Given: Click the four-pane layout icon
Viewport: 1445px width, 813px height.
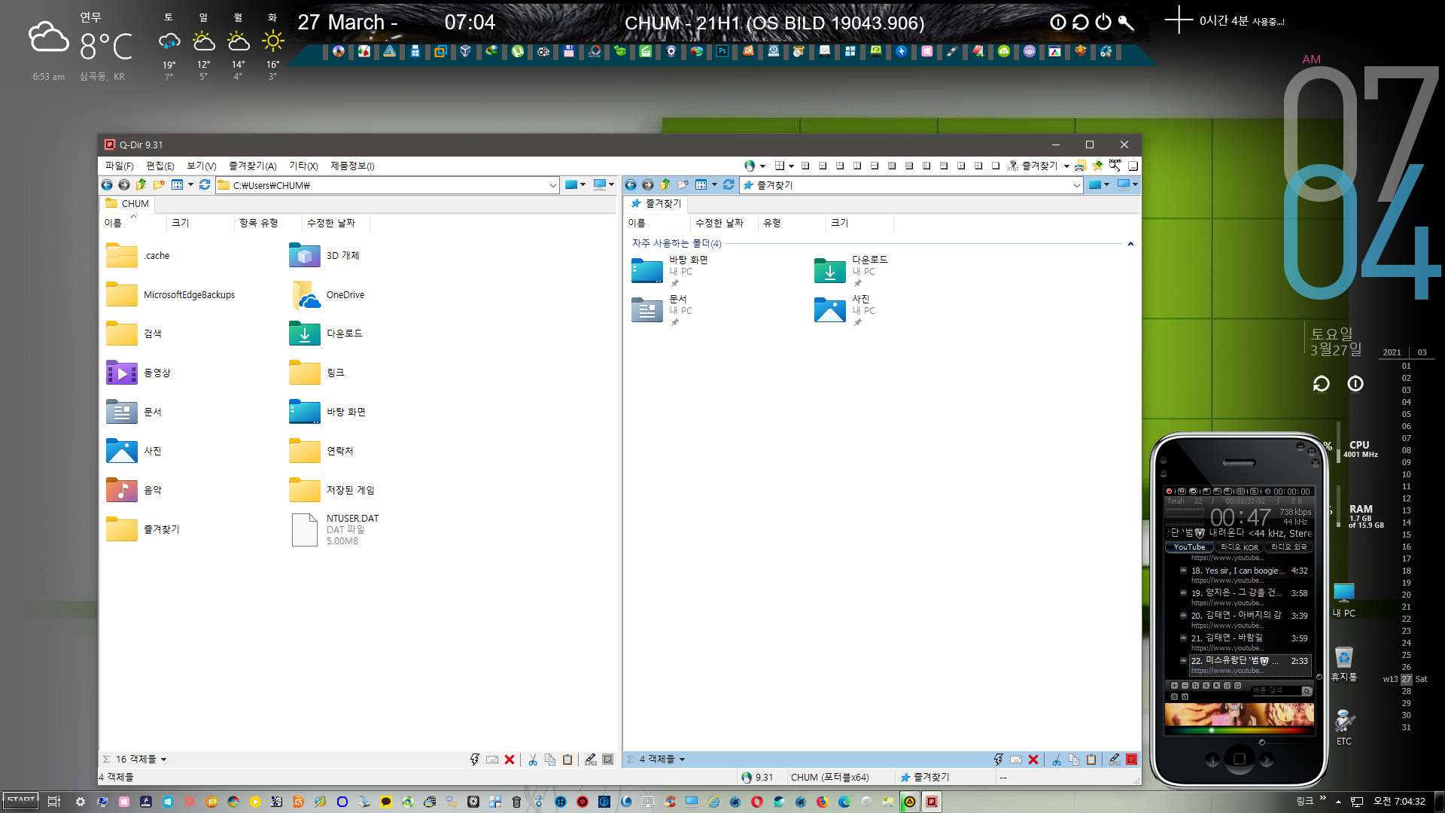Looking at the screenshot, I should coord(805,166).
